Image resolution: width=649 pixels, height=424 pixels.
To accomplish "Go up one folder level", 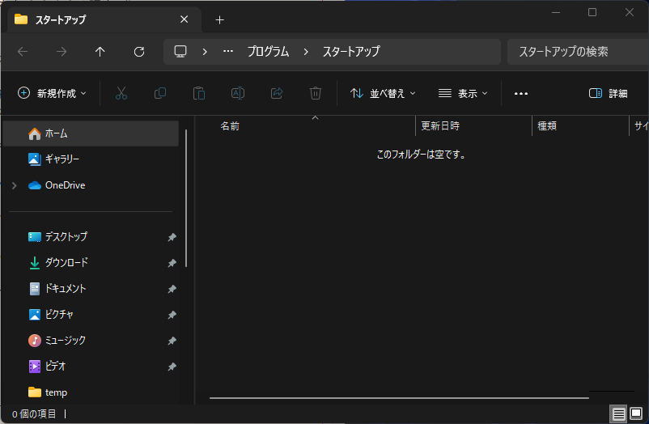I will [100, 52].
